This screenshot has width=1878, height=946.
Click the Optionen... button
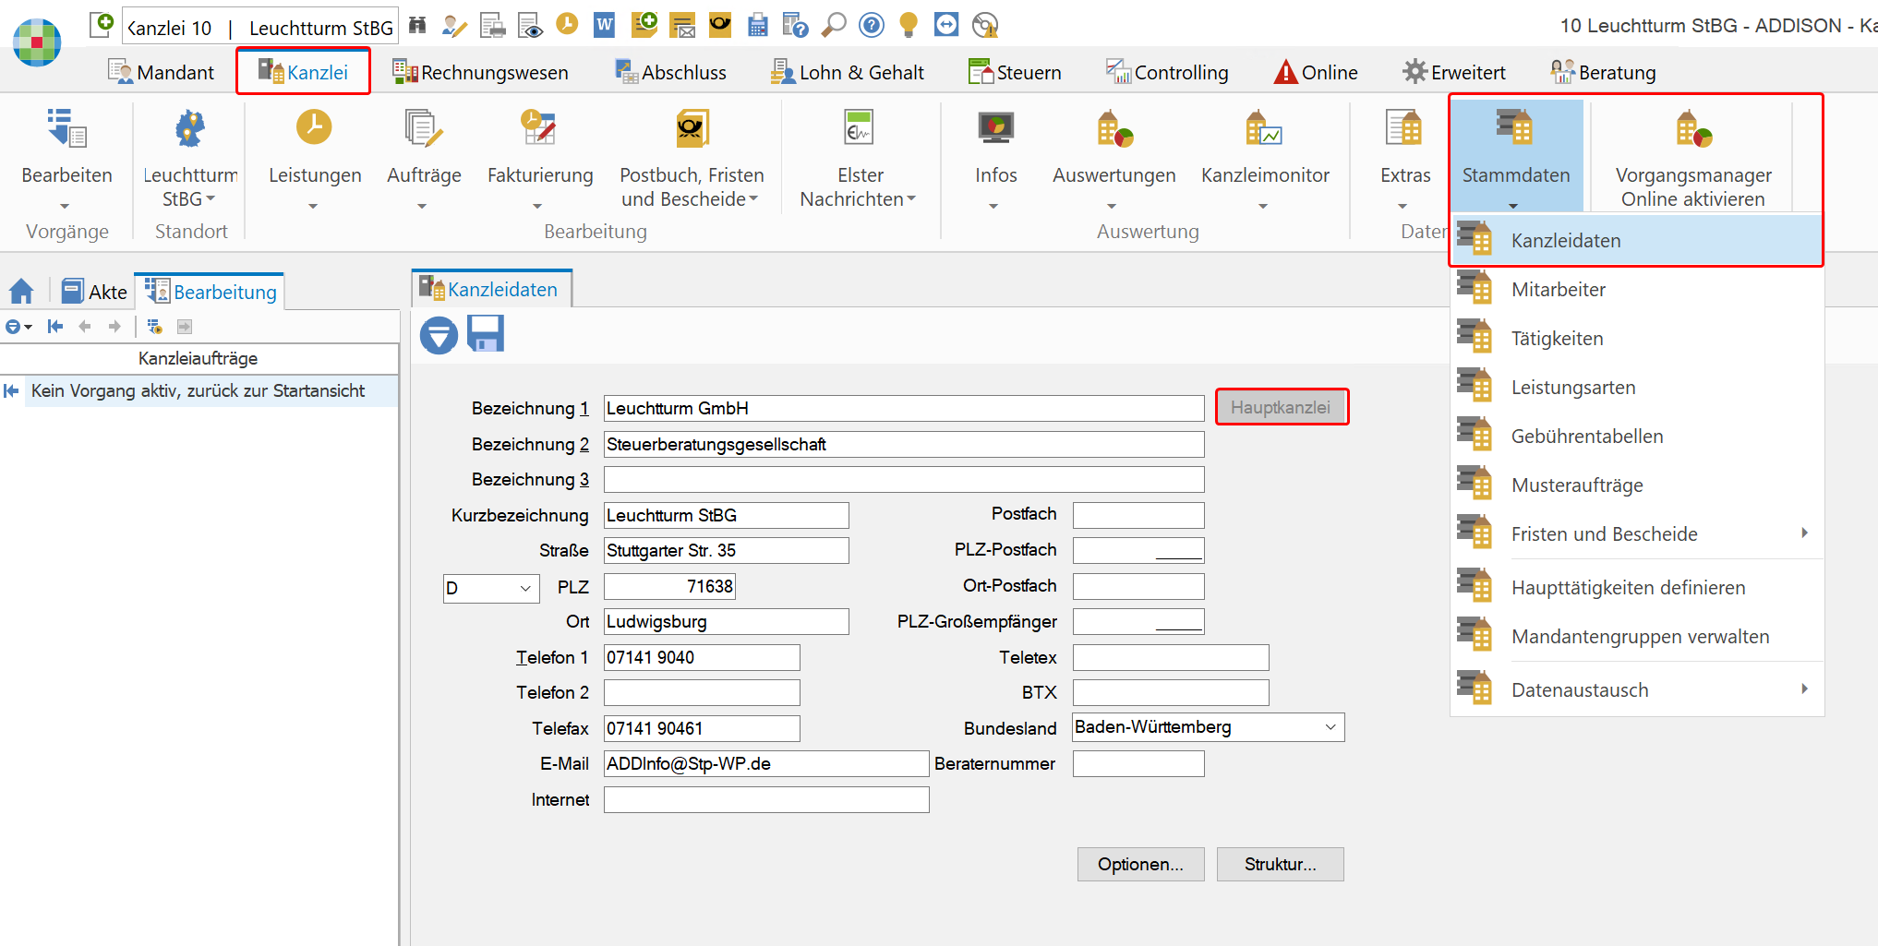pos(1140,865)
